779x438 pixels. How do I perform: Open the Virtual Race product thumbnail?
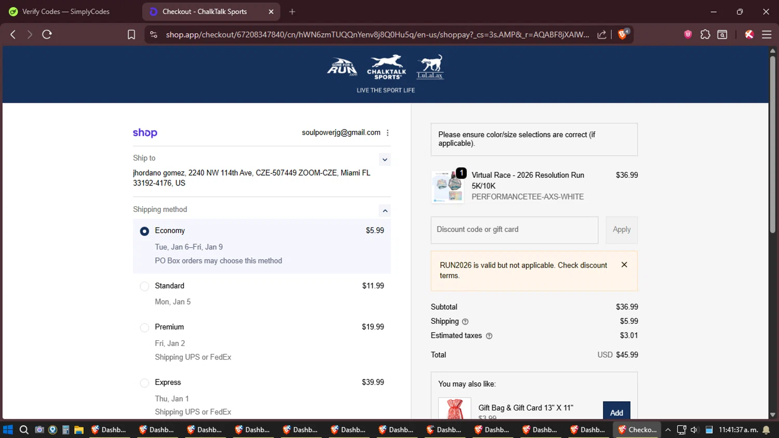tap(448, 187)
